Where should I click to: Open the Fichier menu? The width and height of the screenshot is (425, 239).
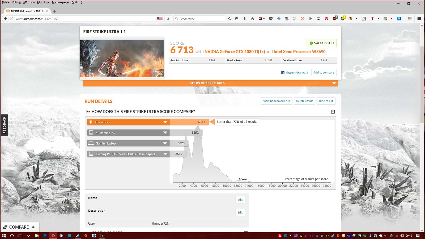[6, 2]
